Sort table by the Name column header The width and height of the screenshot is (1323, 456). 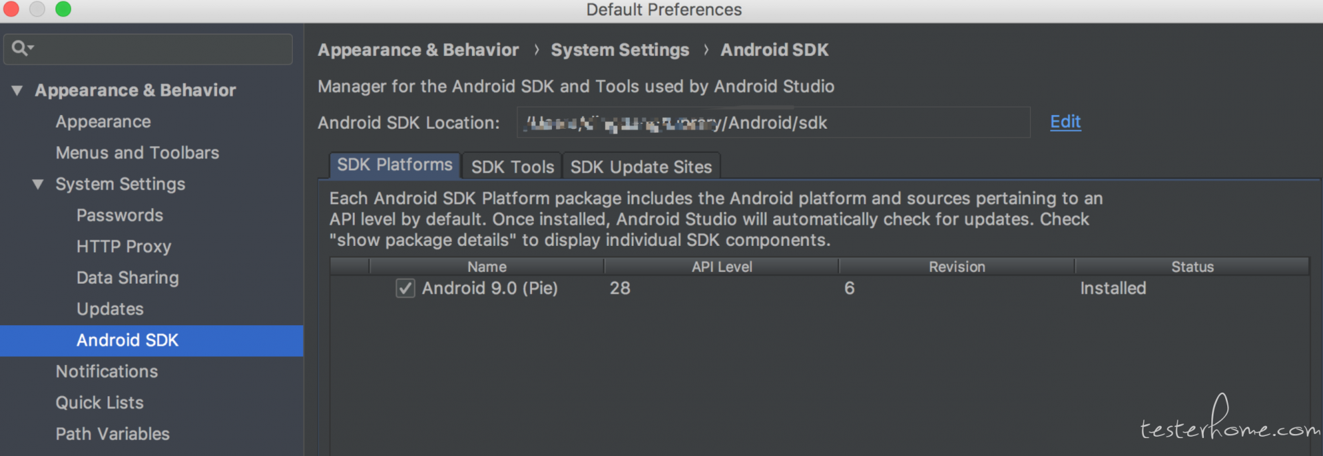tap(487, 267)
